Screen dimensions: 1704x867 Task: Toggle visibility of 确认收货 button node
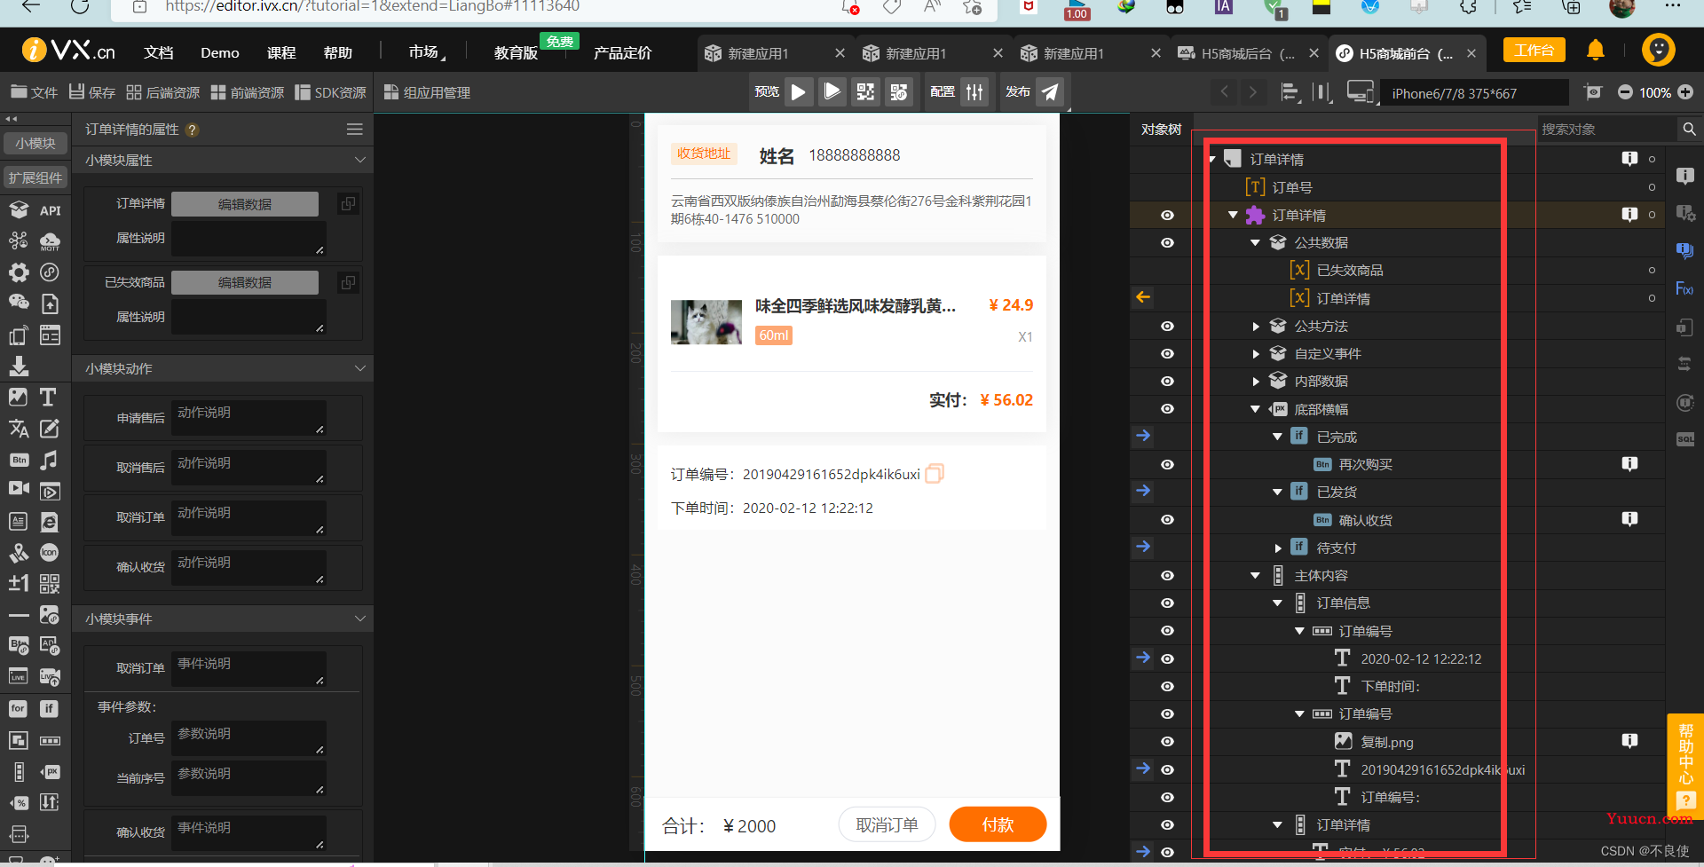(1167, 520)
